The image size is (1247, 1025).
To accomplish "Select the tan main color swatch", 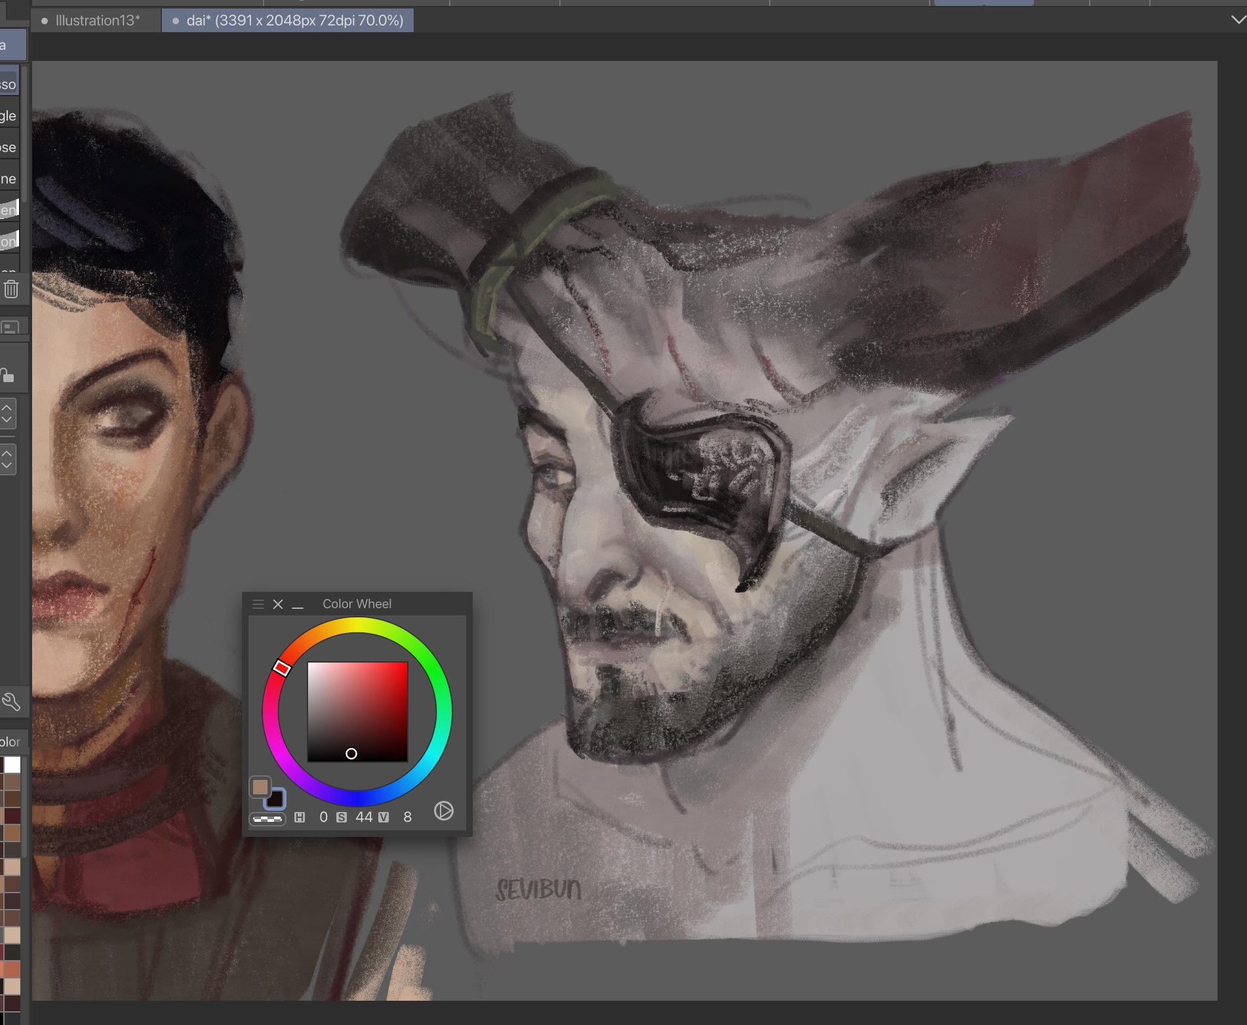I will point(260,787).
